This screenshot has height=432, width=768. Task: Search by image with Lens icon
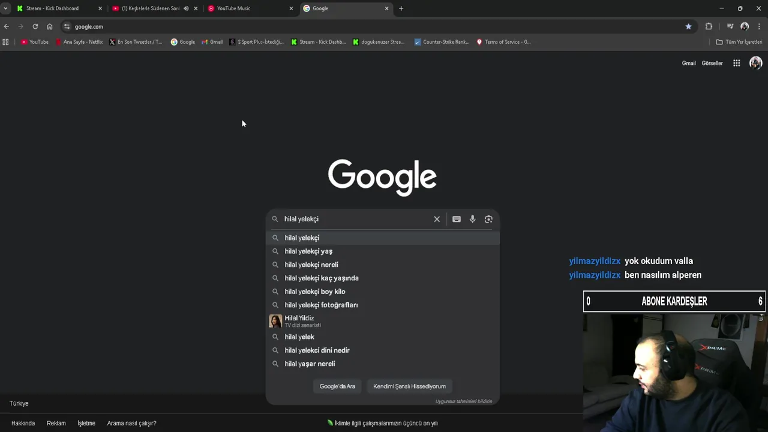[x=488, y=219]
